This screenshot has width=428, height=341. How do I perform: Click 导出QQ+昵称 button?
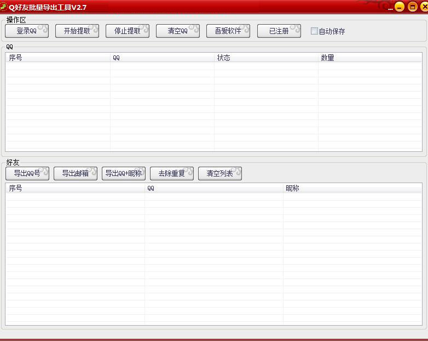coord(124,173)
